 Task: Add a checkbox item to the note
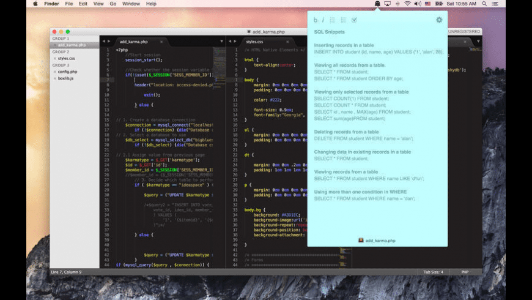click(354, 20)
